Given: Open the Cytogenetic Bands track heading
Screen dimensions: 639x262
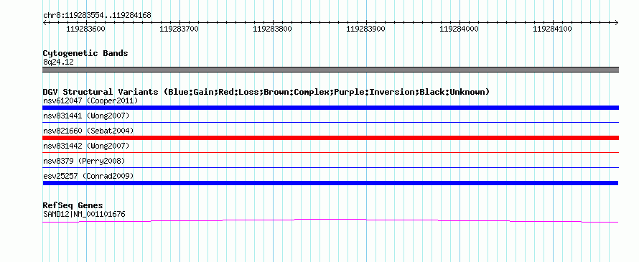Looking at the screenshot, I should pyautogui.click(x=85, y=53).
